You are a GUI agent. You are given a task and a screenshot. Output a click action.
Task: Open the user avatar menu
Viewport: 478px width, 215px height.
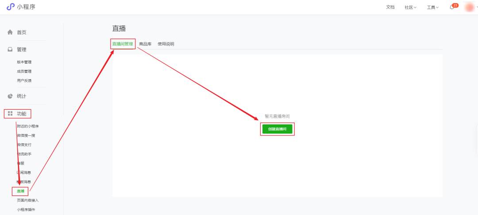click(x=469, y=7)
